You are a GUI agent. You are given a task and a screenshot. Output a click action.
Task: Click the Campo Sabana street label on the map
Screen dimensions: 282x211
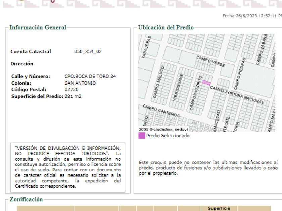tap(262, 50)
